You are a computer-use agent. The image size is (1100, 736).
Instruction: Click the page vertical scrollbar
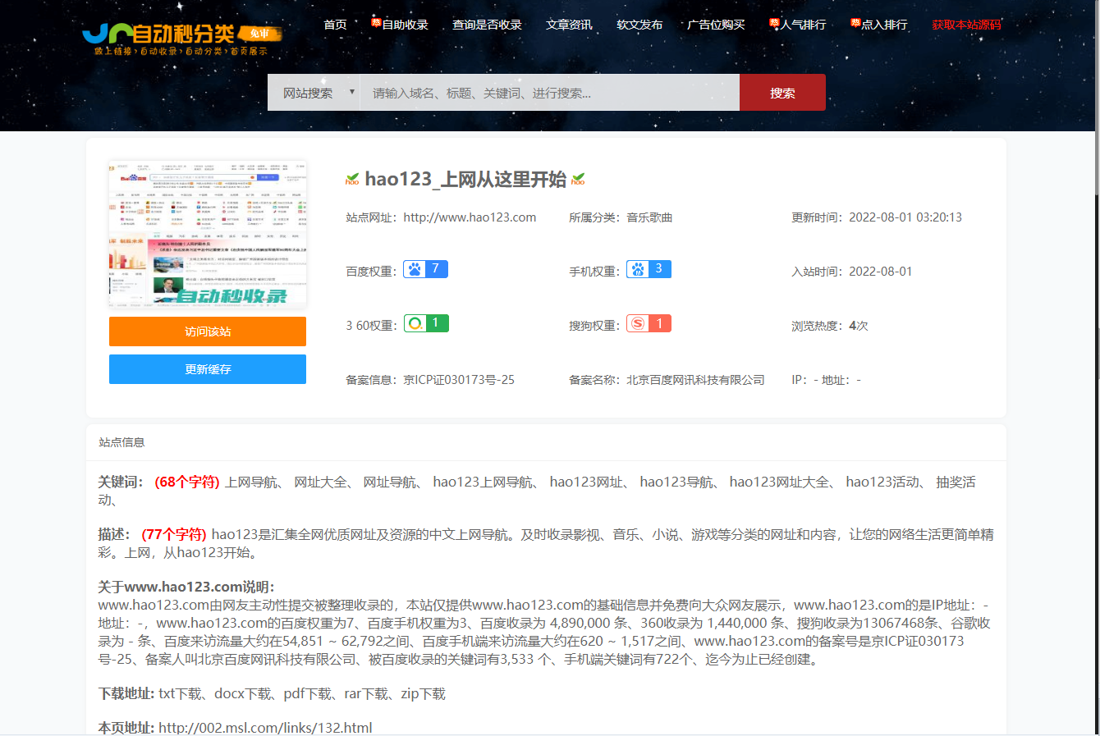(1098, 98)
